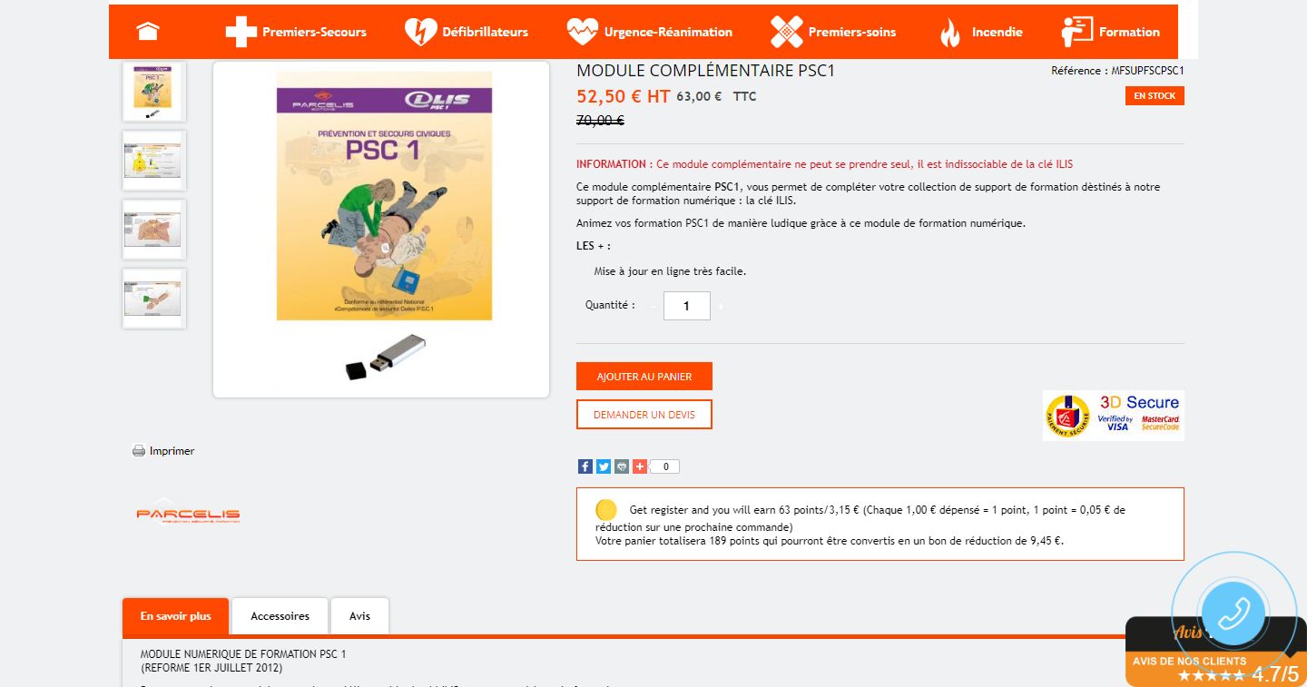Click the blue phone call bubble
This screenshot has width=1307, height=687.
1233,612
